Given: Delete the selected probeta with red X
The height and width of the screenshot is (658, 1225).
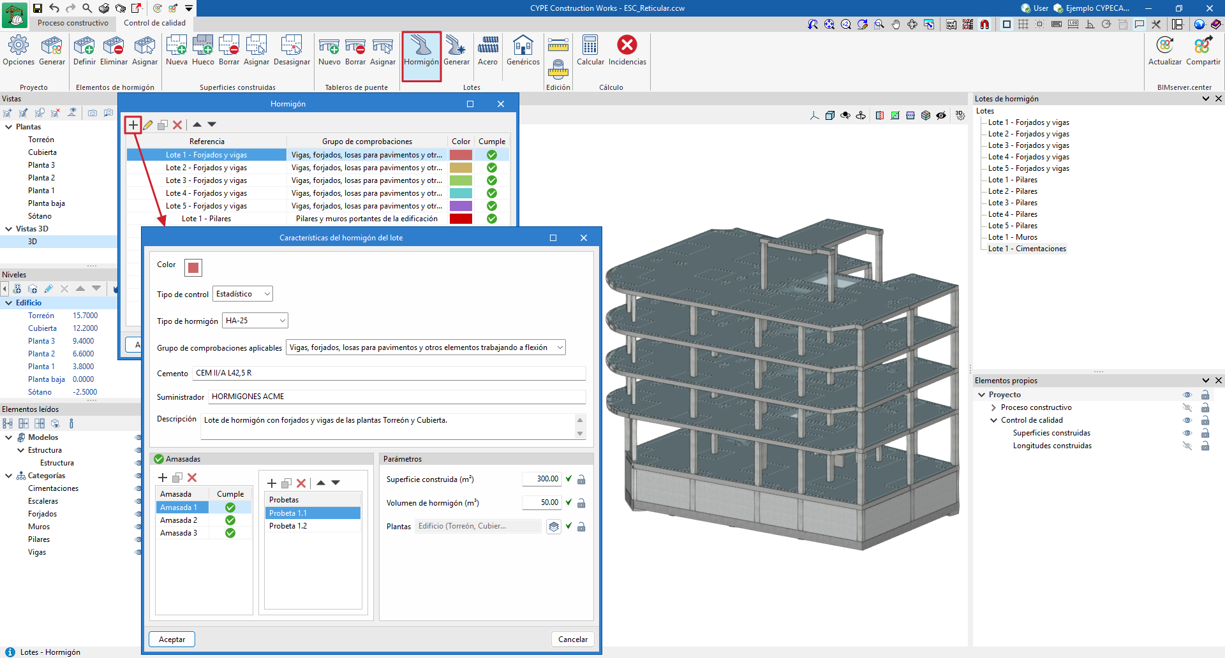Looking at the screenshot, I should coord(301,483).
